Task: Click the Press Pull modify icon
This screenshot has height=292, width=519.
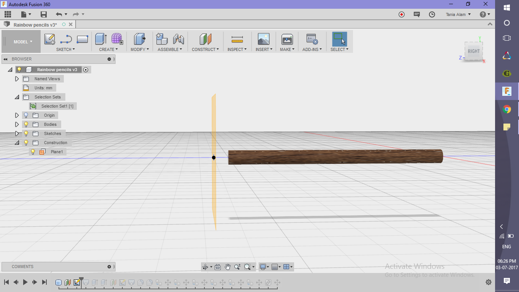Action: (x=139, y=39)
